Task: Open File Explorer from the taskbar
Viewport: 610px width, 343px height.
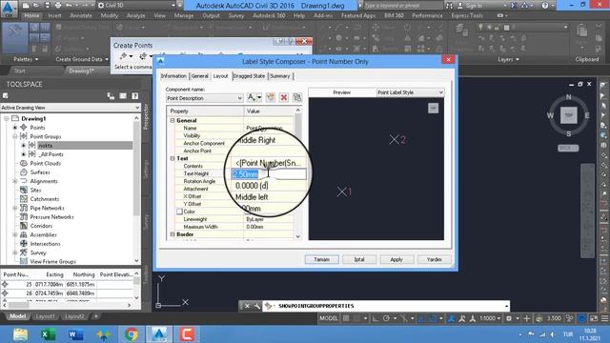Action: tap(20, 334)
